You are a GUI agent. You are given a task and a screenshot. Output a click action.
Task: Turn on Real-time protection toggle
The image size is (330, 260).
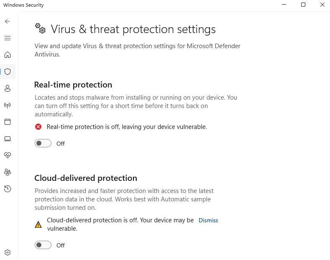(x=43, y=144)
